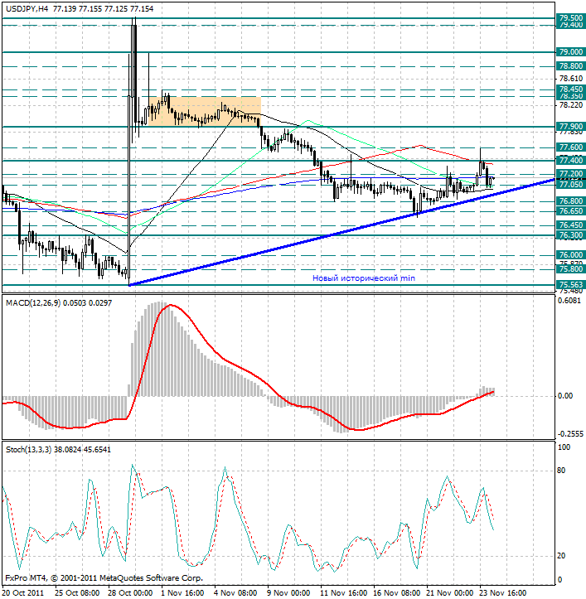Click the 16 Nov 08:00 time label

(x=394, y=592)
